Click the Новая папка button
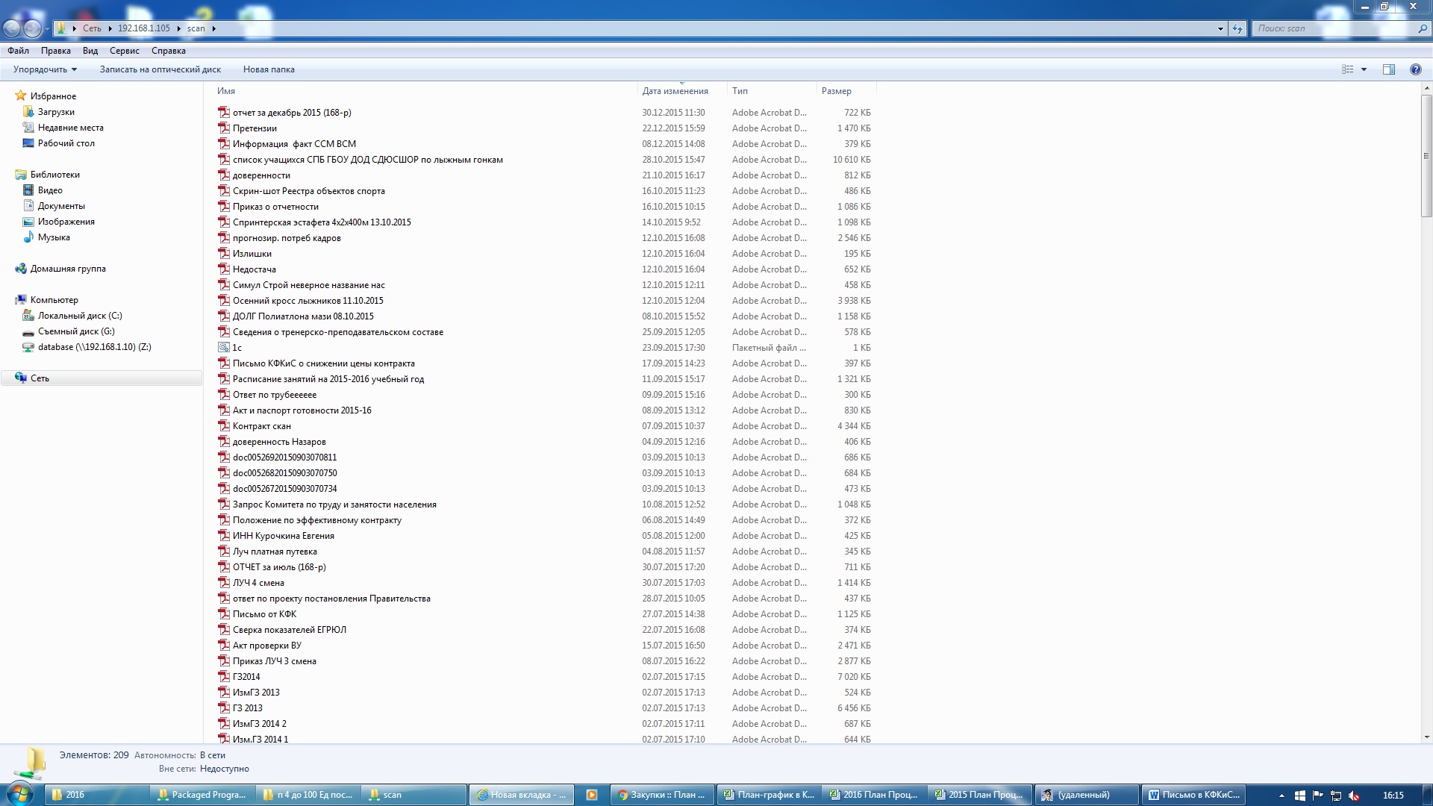1433x806 pixels. point(269,69)
